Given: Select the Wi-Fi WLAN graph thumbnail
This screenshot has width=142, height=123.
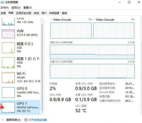Looking at the screenshot, I should point(8,78).
